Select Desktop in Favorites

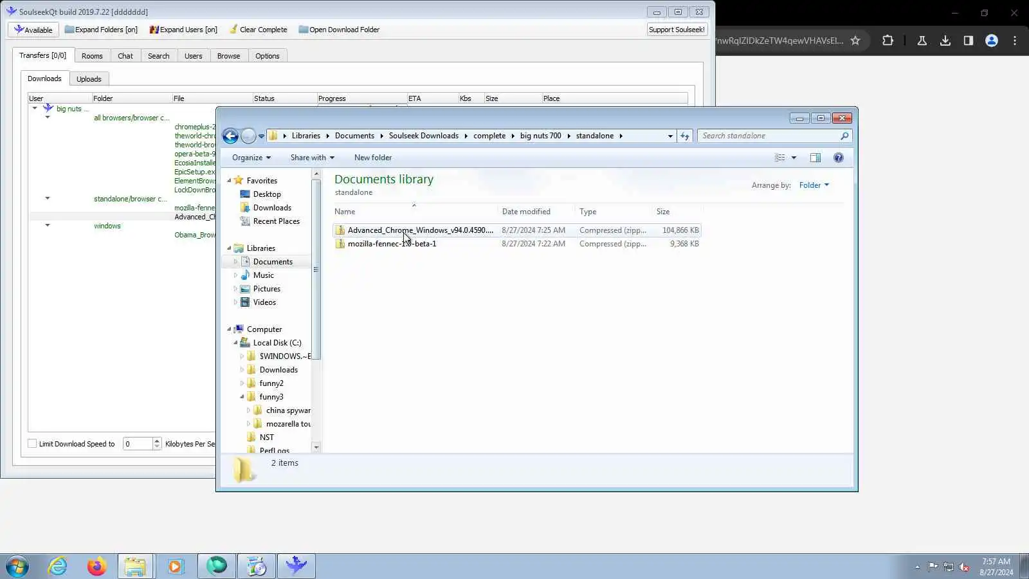coord(267,194)
